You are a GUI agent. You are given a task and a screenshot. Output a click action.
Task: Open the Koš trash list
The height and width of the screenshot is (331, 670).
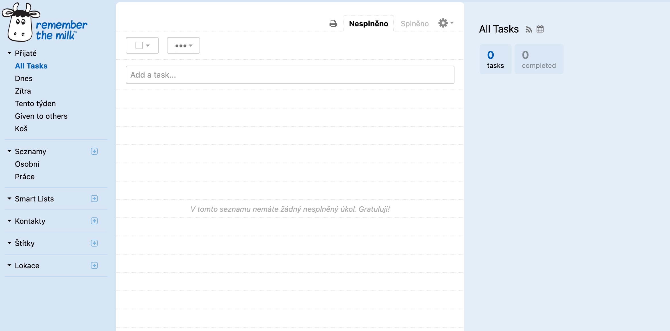click(21, 129)
